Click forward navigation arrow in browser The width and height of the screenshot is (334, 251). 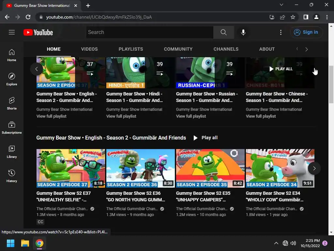[x=18, y=17]
